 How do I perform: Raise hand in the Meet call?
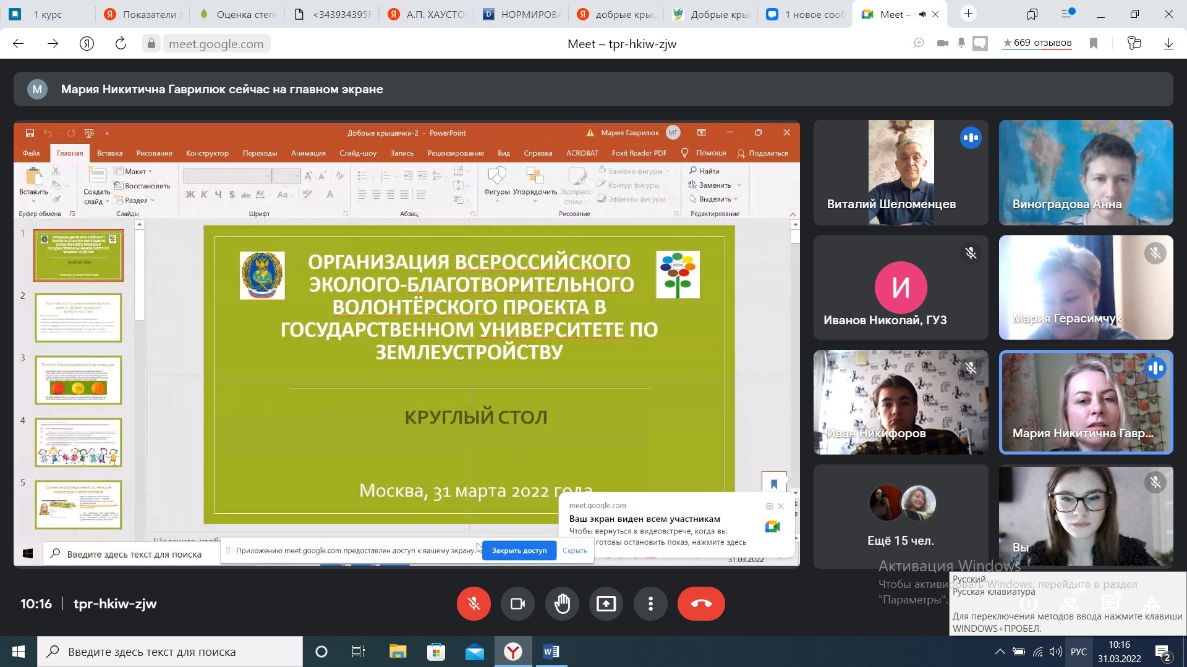coord(562,603)
